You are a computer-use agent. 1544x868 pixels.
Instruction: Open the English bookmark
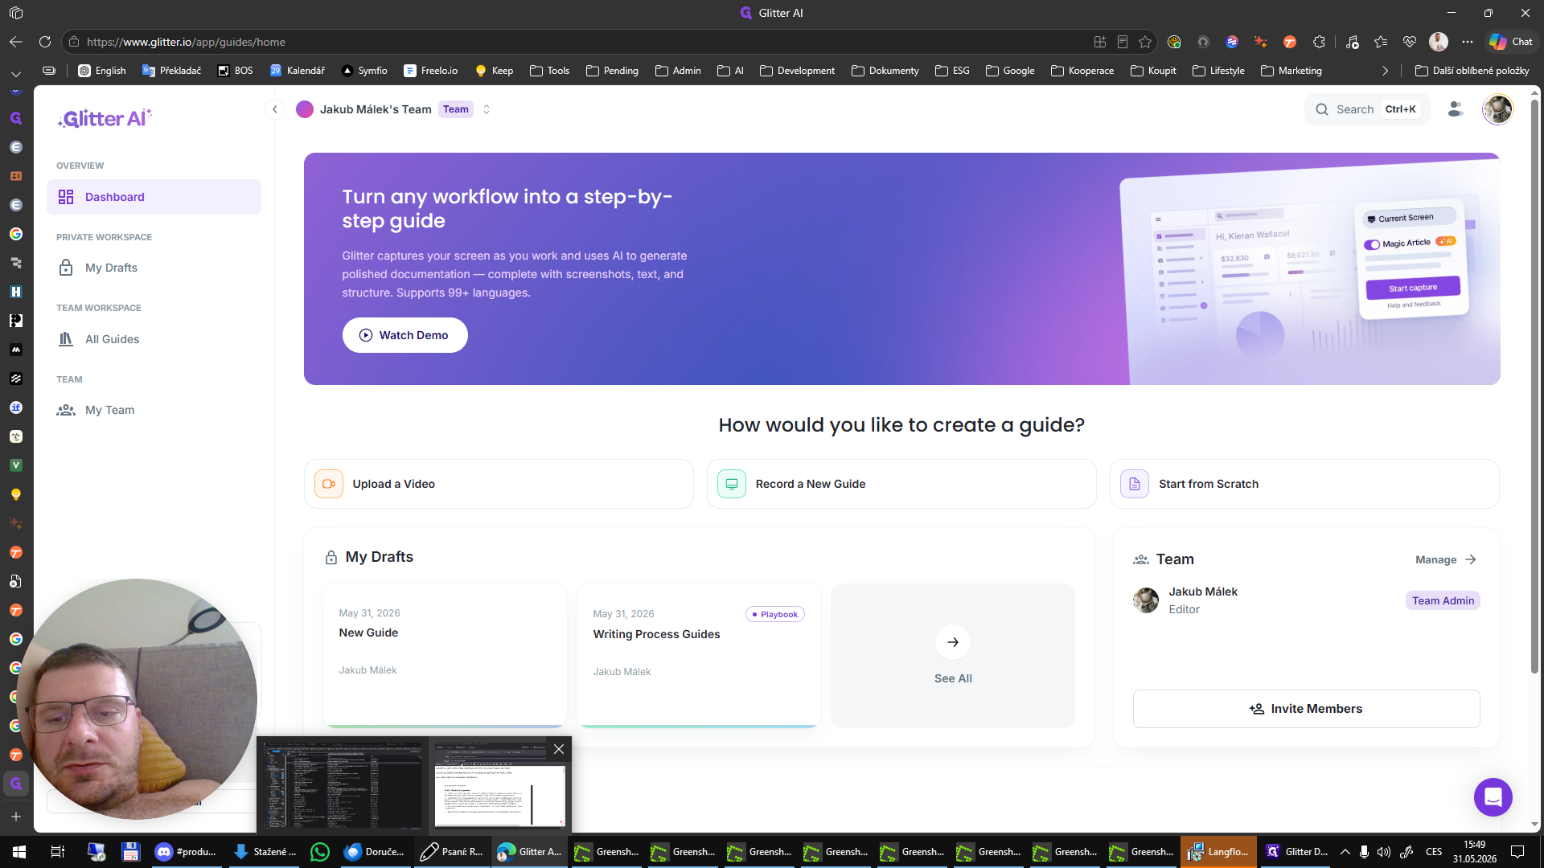pyautogui.click(x=102, y=71)
